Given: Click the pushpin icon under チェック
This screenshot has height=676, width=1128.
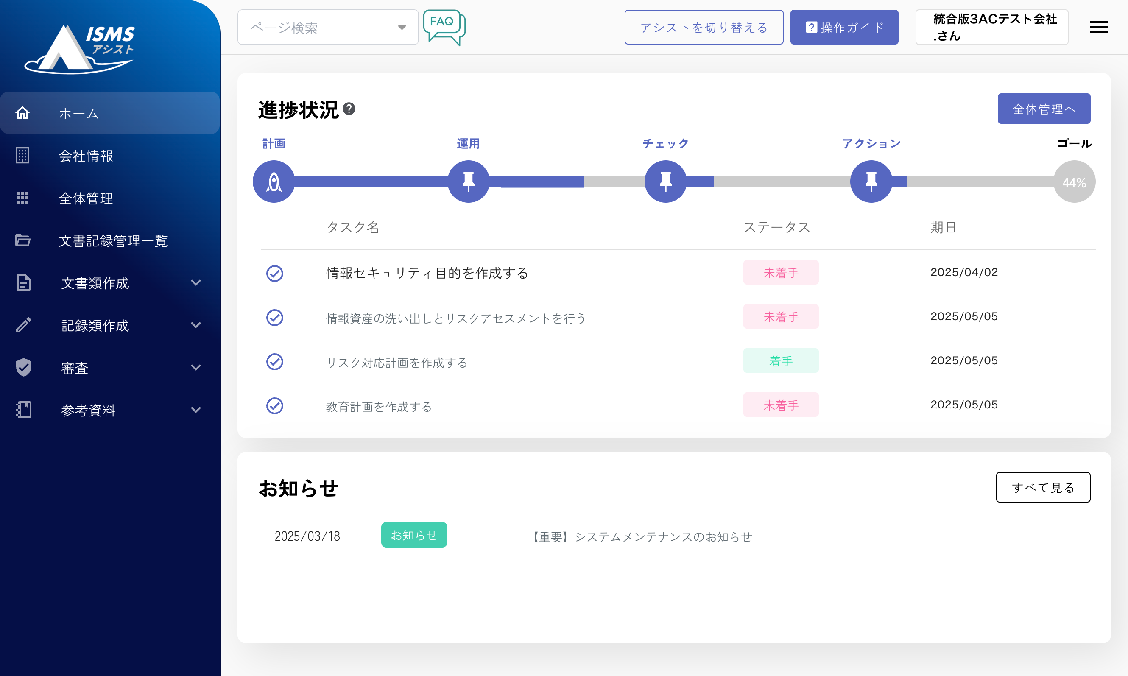Looking at the screenshot, I should [665, 182].
